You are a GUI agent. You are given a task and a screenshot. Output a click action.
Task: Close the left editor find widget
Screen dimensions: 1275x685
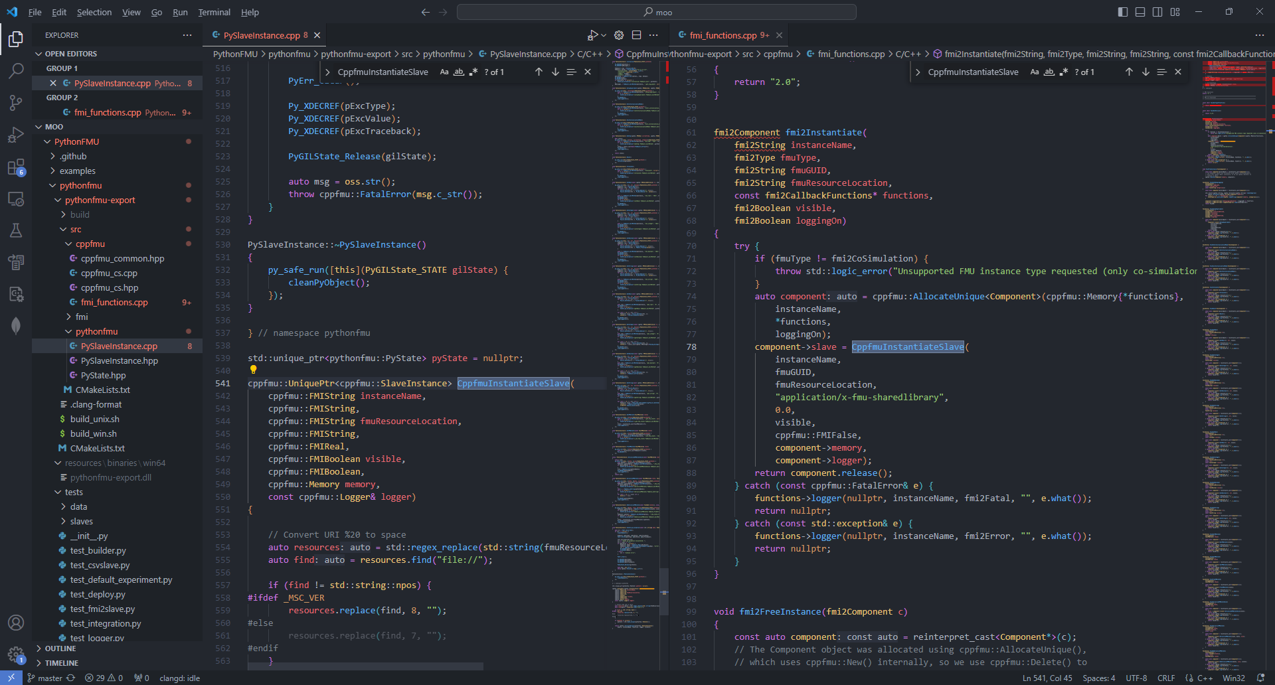(588, 72)
